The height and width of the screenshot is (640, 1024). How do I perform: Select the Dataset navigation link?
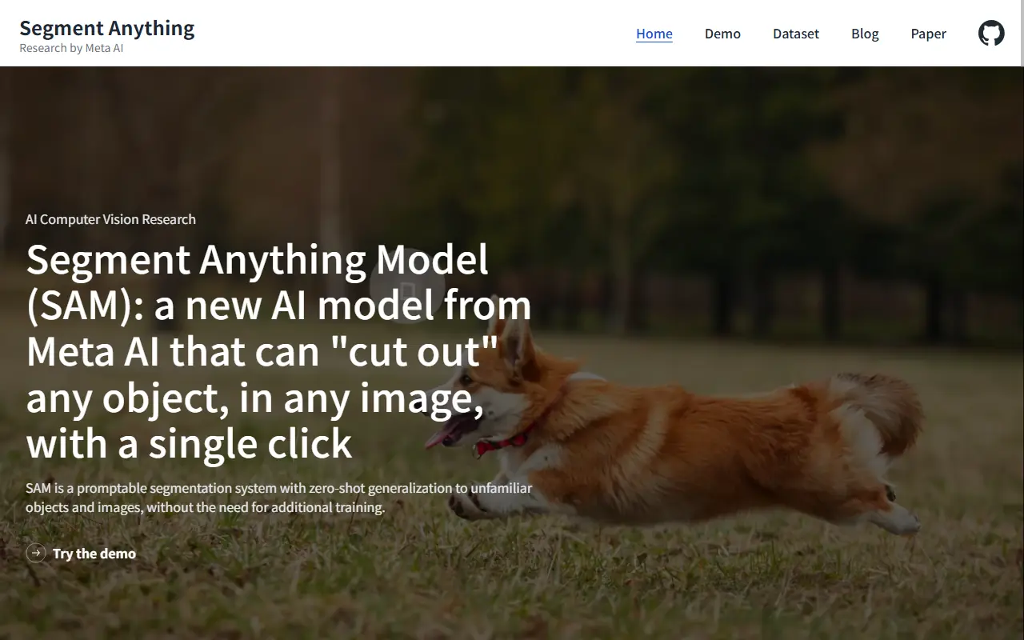[796, 34]
